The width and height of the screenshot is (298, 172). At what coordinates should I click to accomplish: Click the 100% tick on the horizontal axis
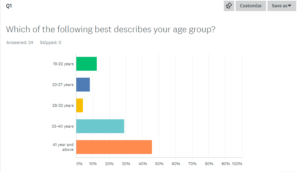[x=237, y=164]
